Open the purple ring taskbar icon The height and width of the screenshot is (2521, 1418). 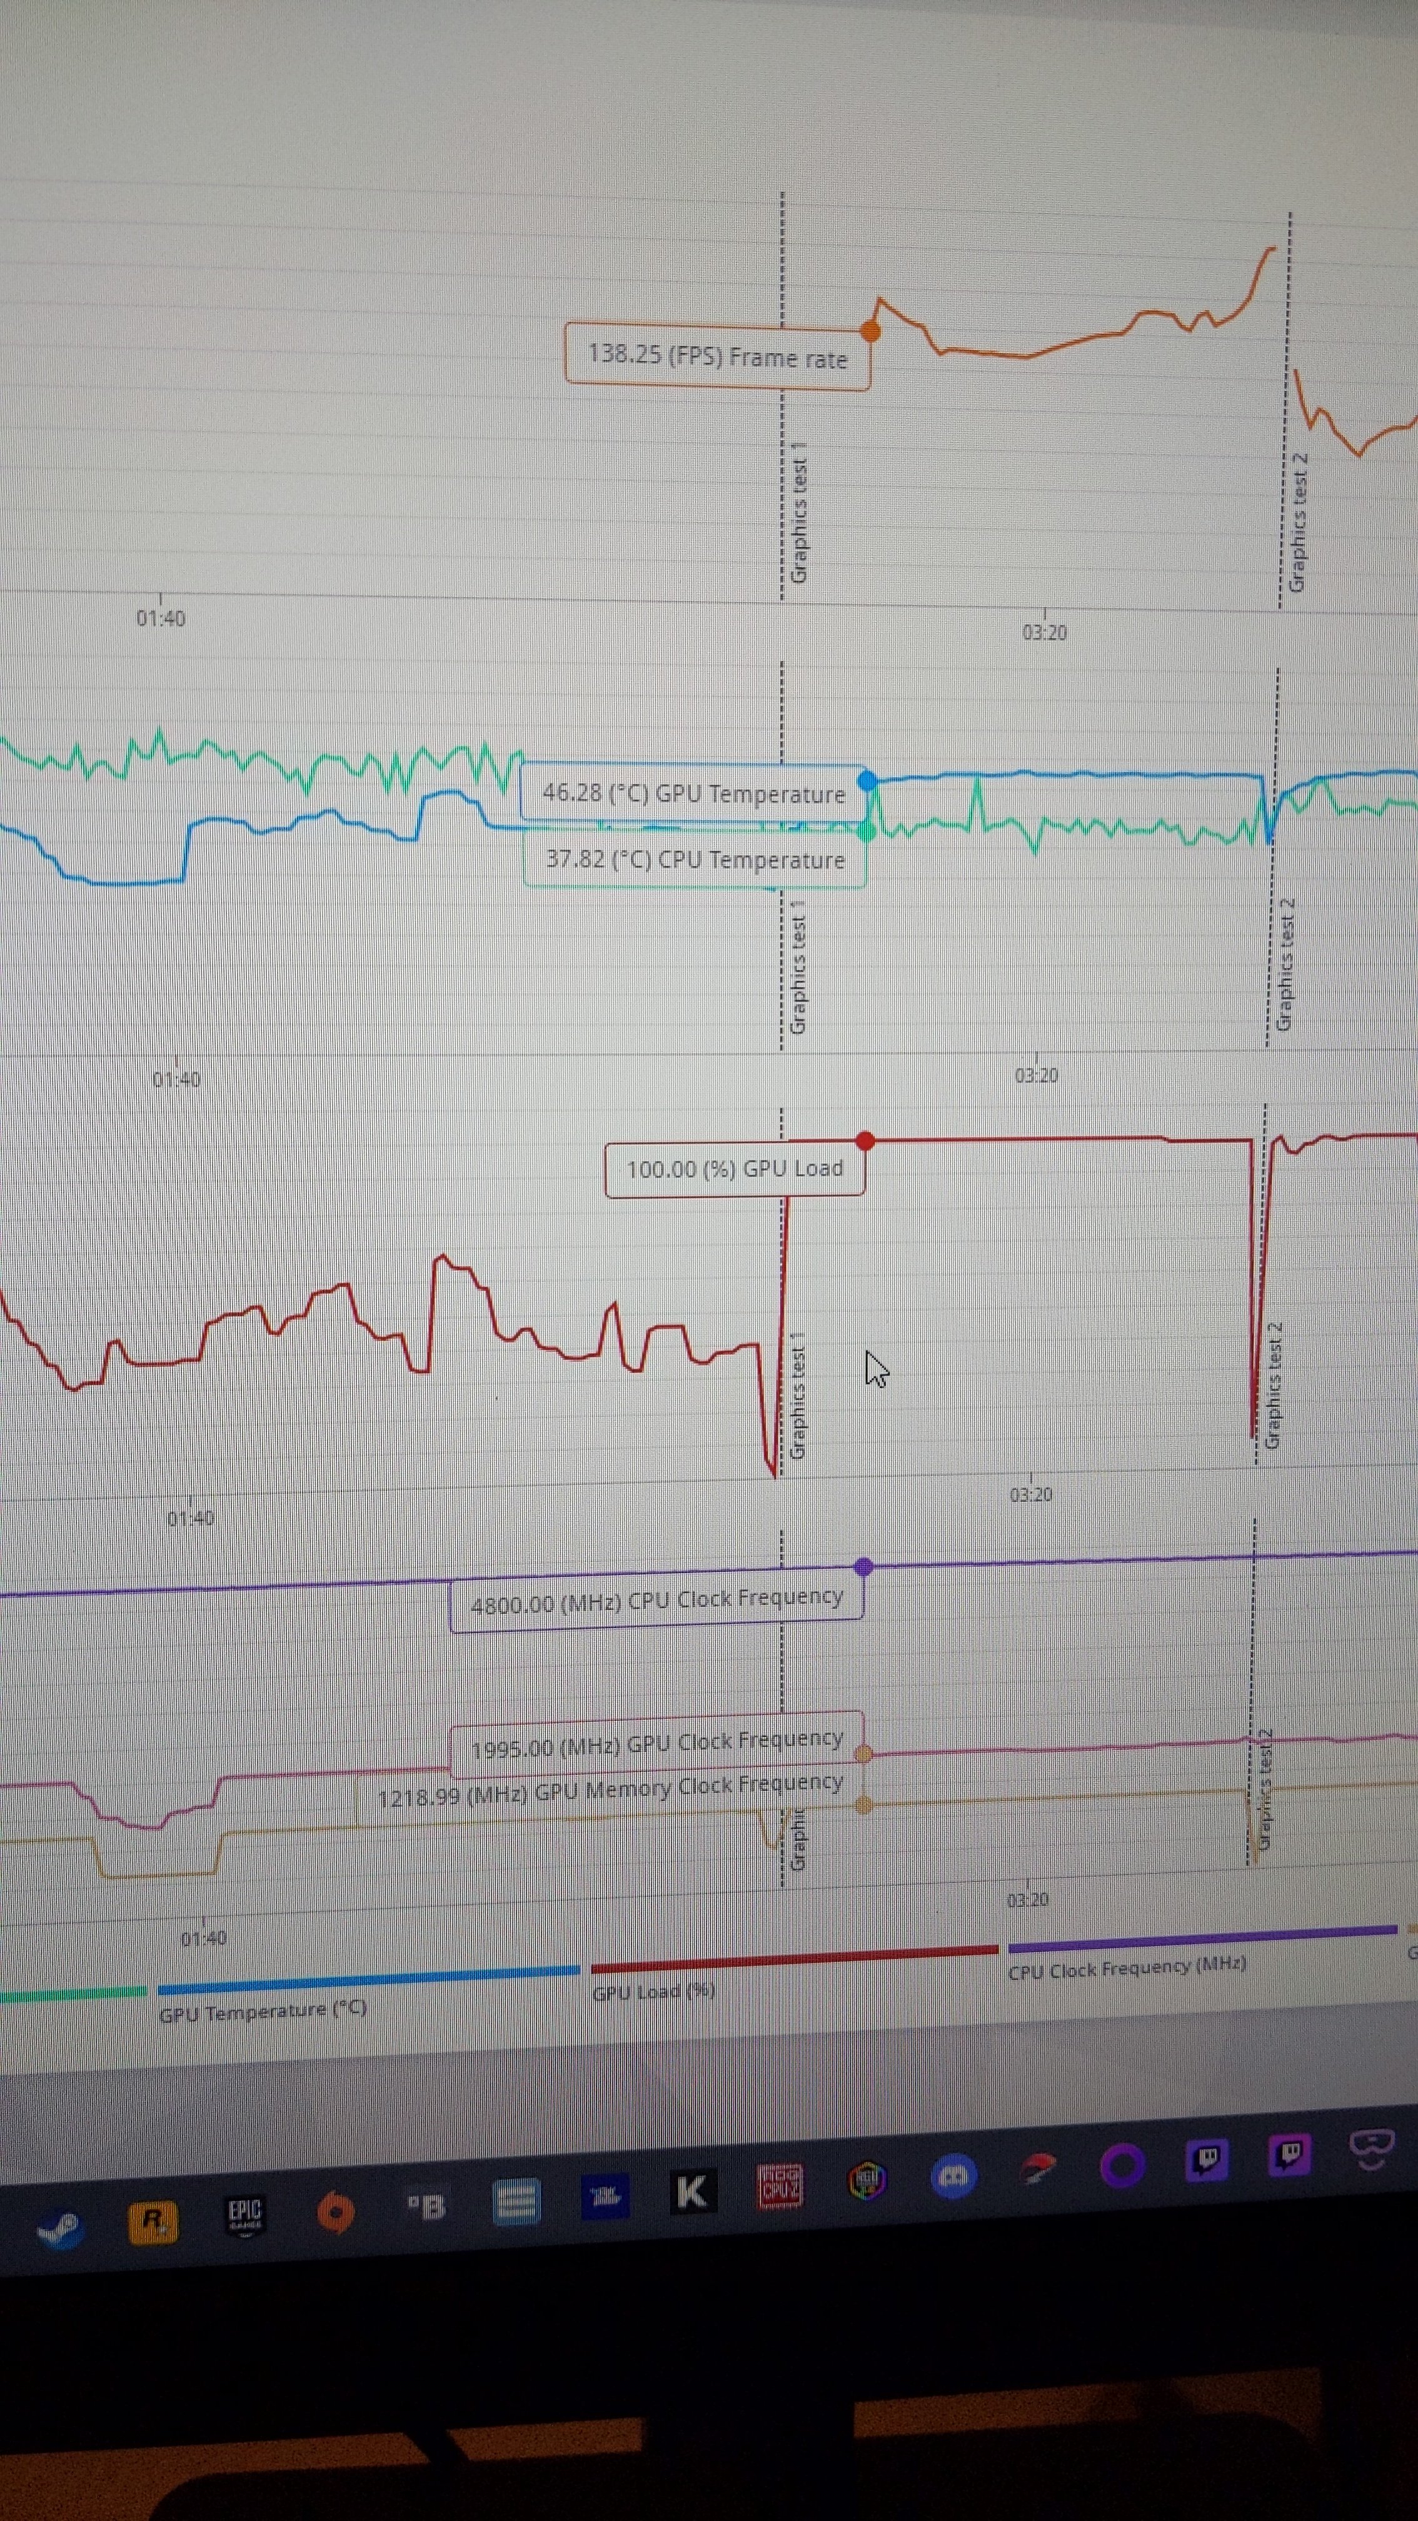tap(1122, 2165)
